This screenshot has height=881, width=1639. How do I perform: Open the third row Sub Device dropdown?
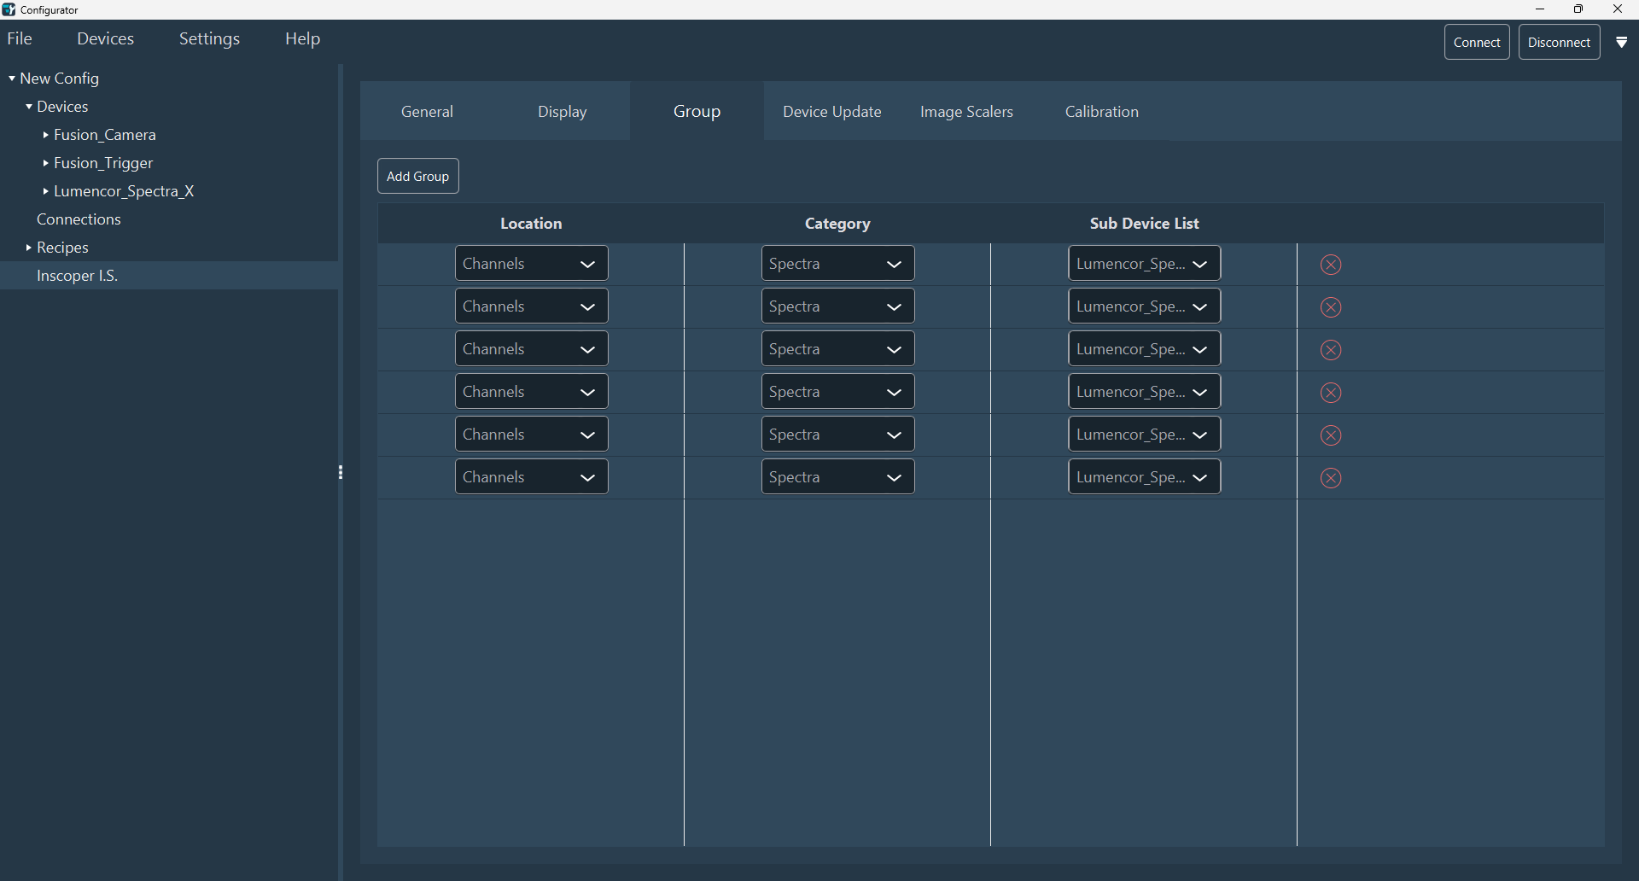coord(1144,349)
